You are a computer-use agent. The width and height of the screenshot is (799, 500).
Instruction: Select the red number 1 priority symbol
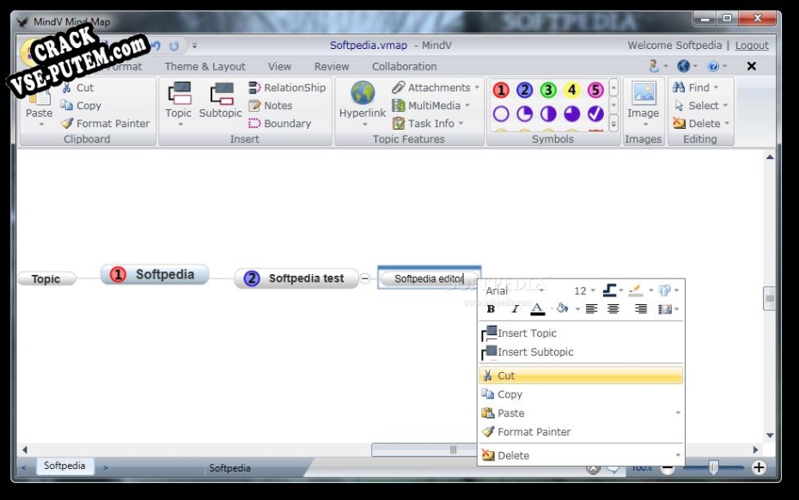coord(501,90)
